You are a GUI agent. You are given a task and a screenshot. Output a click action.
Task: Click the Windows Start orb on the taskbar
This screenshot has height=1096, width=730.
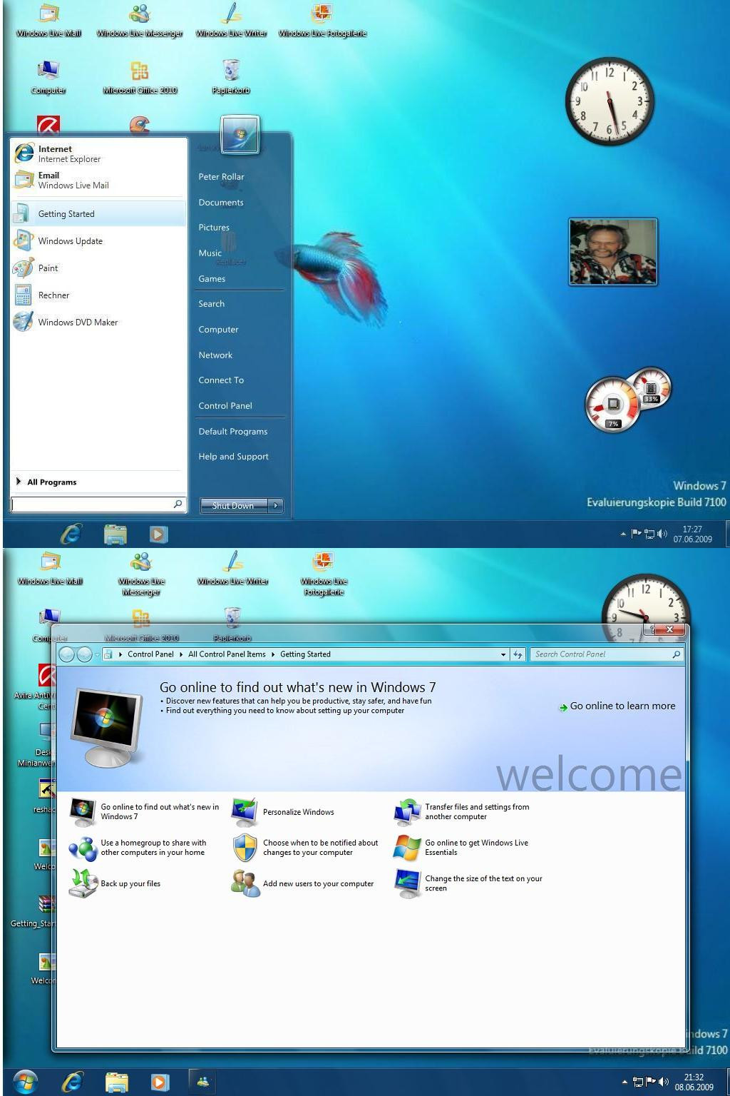click(25, 1082)
